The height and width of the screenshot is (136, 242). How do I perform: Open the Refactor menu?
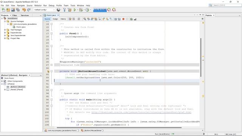[x=38, y=5]
